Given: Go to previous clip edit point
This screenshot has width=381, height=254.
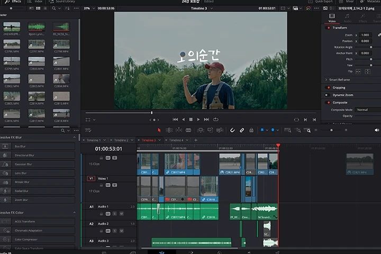Looking at the screenshot, I should [314, 120].
